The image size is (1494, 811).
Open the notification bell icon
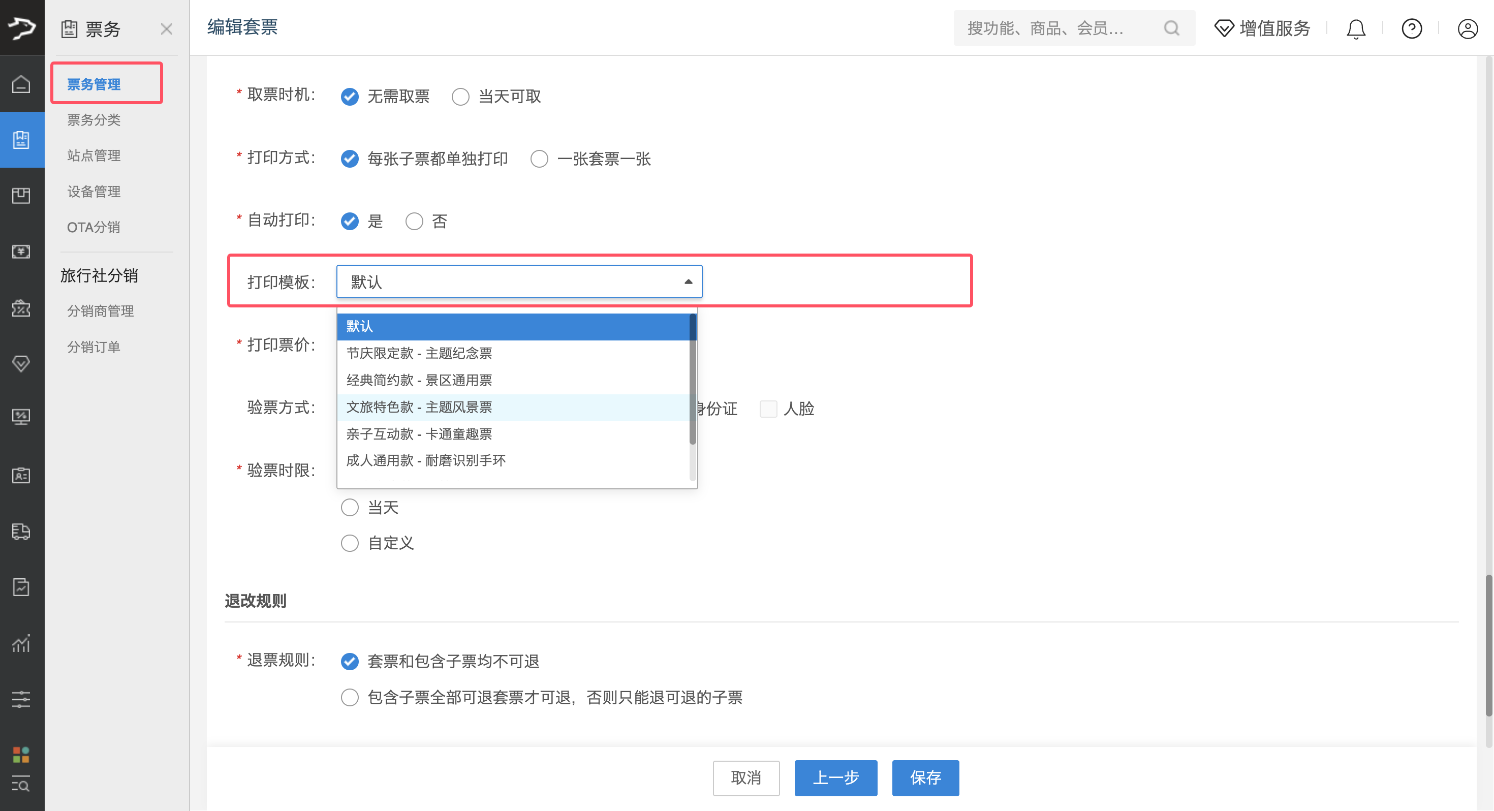coord(1355,28)
